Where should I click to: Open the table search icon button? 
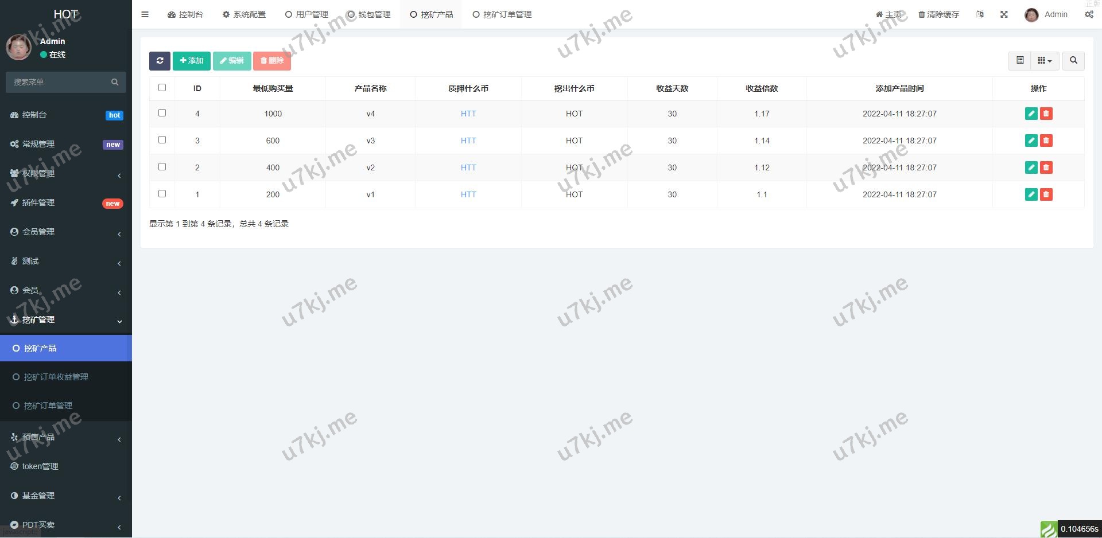pos(1073,61)
